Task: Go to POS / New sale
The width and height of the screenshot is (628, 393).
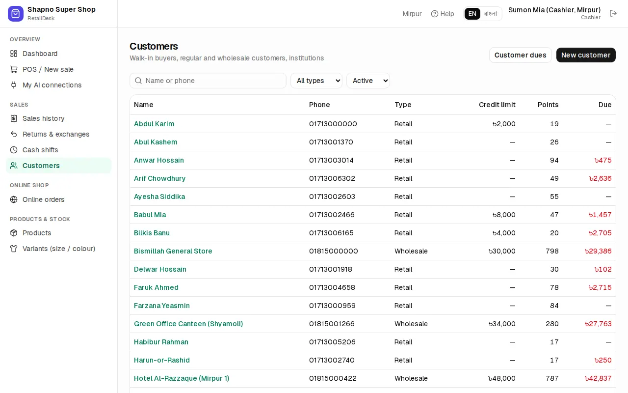Action: click(59, 69)
